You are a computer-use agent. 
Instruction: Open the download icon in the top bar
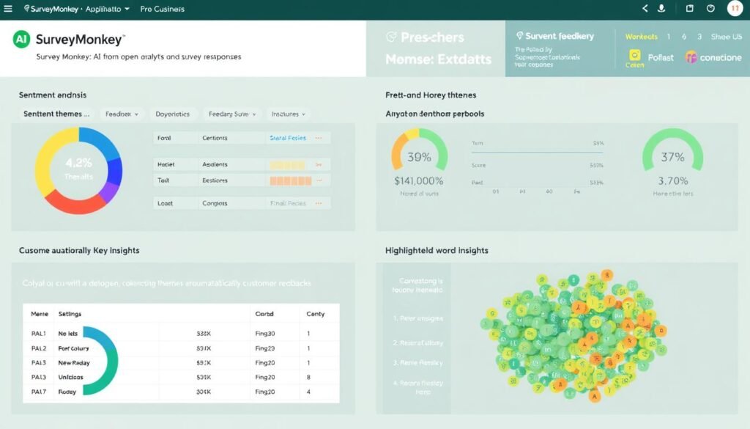[661, 8]
